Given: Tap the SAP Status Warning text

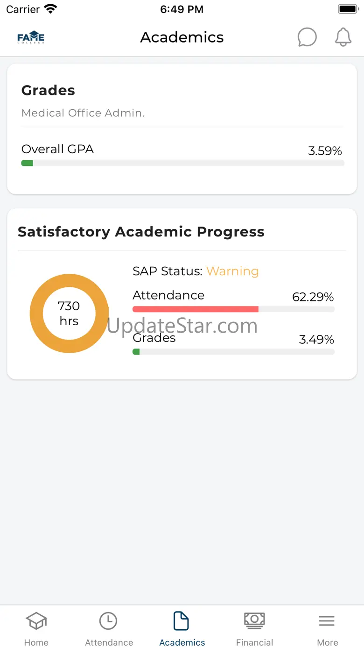Looking at the screenshot, I should tap(232, 271).
